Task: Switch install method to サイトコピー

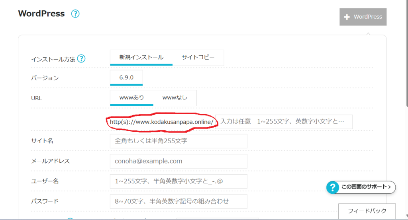Action: (x=198, y=57)
